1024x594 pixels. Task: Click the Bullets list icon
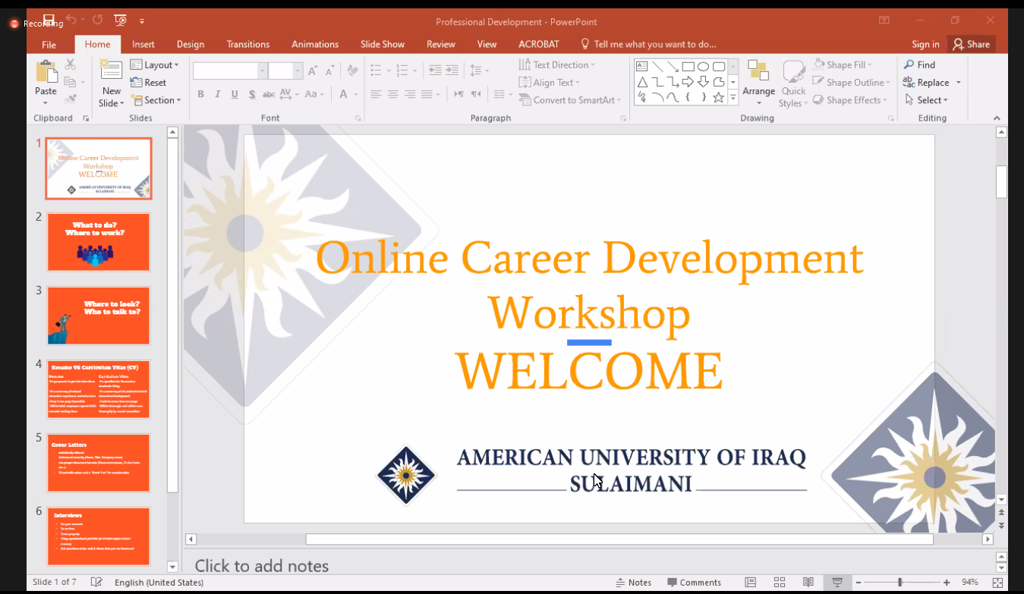[376, 71]
